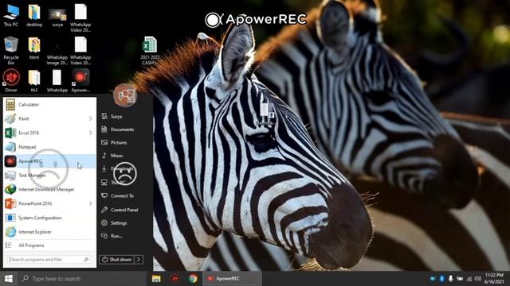
Task: Click the user account picture
Action: pyautogui.click(x=125, y=95)
